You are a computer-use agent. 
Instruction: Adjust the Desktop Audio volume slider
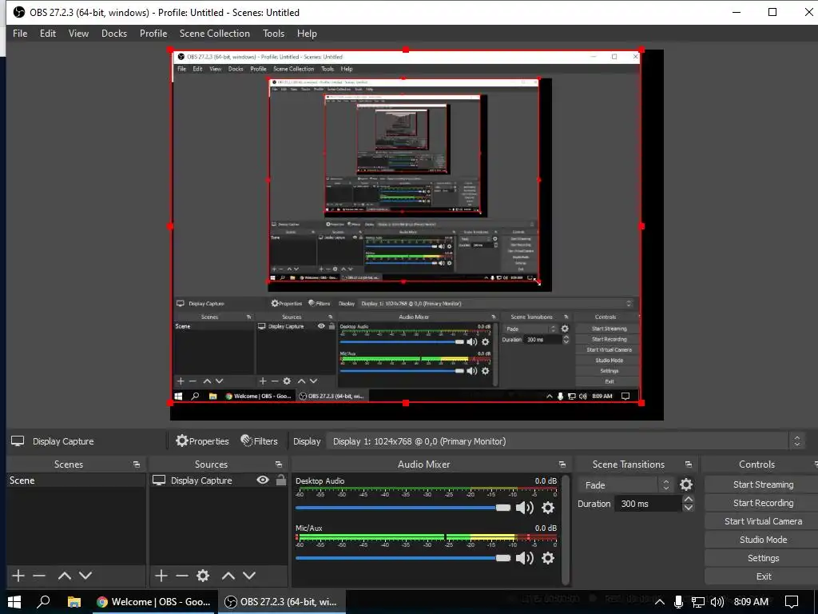(x=403, y=508)
